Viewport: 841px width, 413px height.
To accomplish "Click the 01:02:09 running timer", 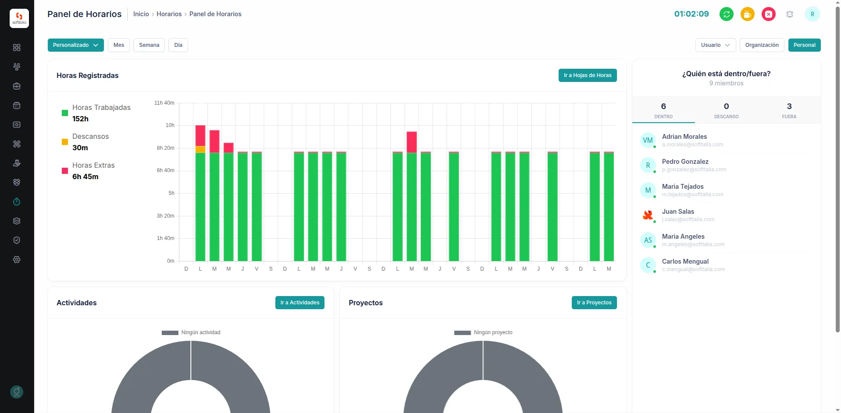I will point(691,14).
